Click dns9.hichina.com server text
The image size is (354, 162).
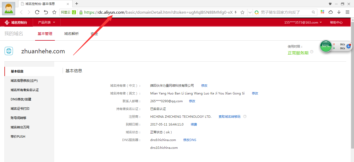[x=163, y=140]
